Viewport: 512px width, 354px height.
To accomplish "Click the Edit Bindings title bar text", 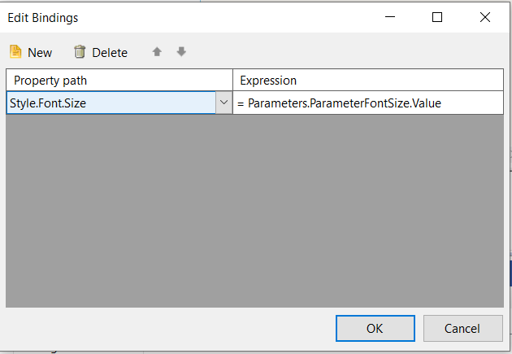I will click(x=44, y=17).
